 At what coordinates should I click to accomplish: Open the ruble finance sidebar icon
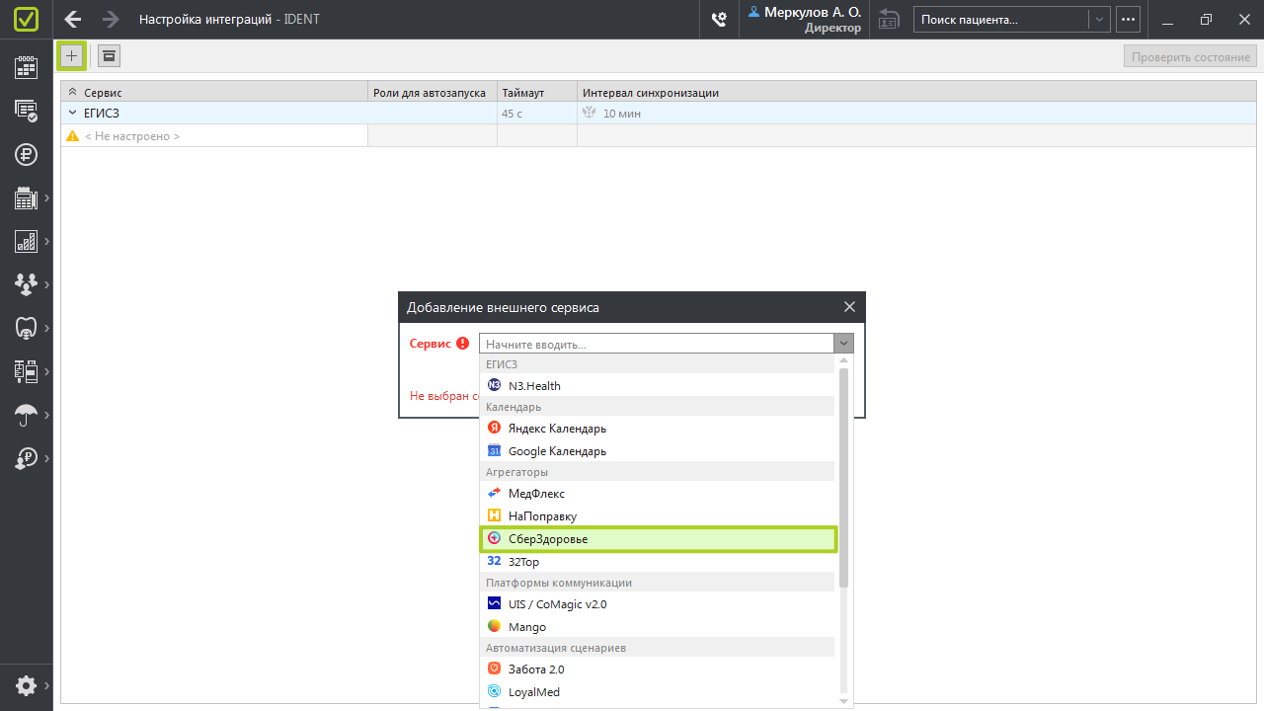point(26,154)
